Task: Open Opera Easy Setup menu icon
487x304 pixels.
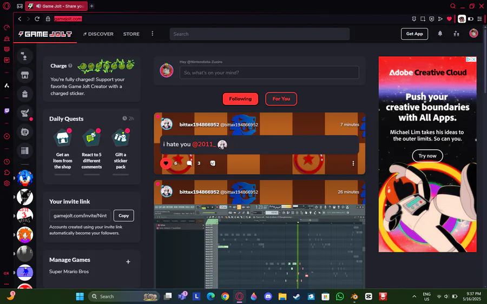Action: pos(479,19)
